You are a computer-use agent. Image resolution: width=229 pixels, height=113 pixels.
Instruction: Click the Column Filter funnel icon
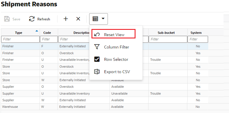97,47
